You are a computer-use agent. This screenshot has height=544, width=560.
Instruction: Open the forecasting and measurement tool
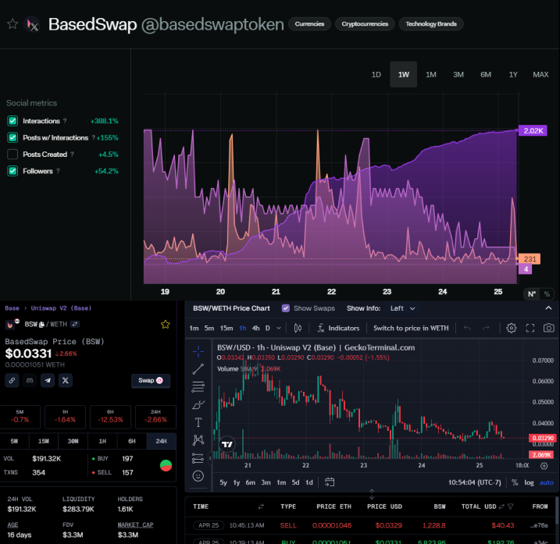198,458
